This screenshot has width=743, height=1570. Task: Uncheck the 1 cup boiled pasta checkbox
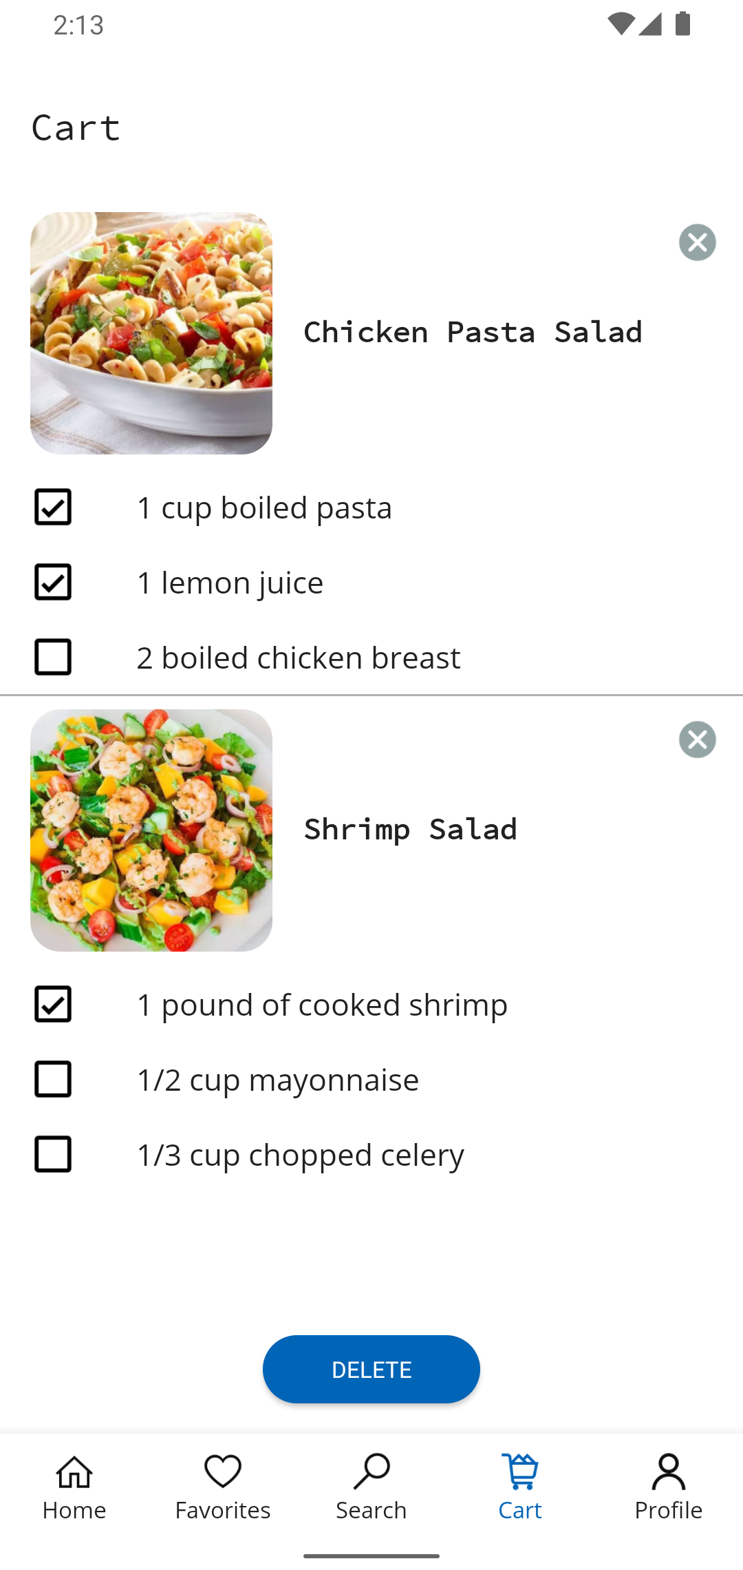coord(53,507)
